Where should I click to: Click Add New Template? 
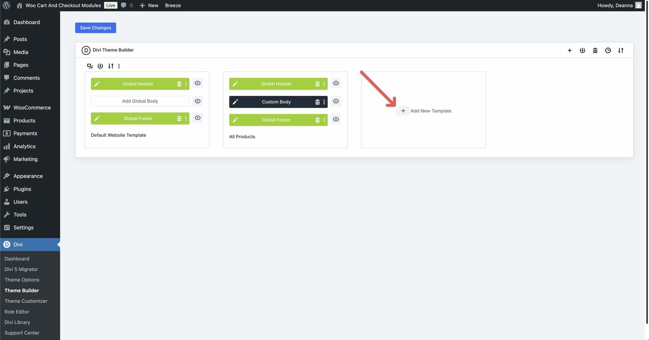(x=424, y=111)
